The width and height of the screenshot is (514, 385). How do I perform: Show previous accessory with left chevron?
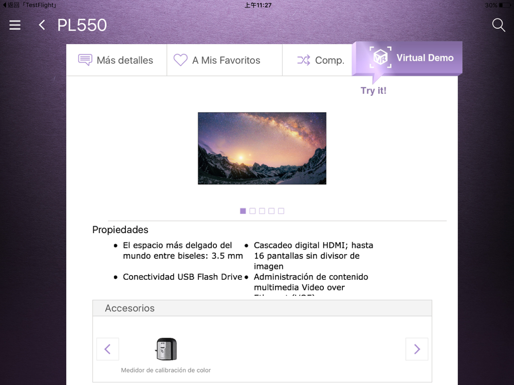(x=107, y=349)
